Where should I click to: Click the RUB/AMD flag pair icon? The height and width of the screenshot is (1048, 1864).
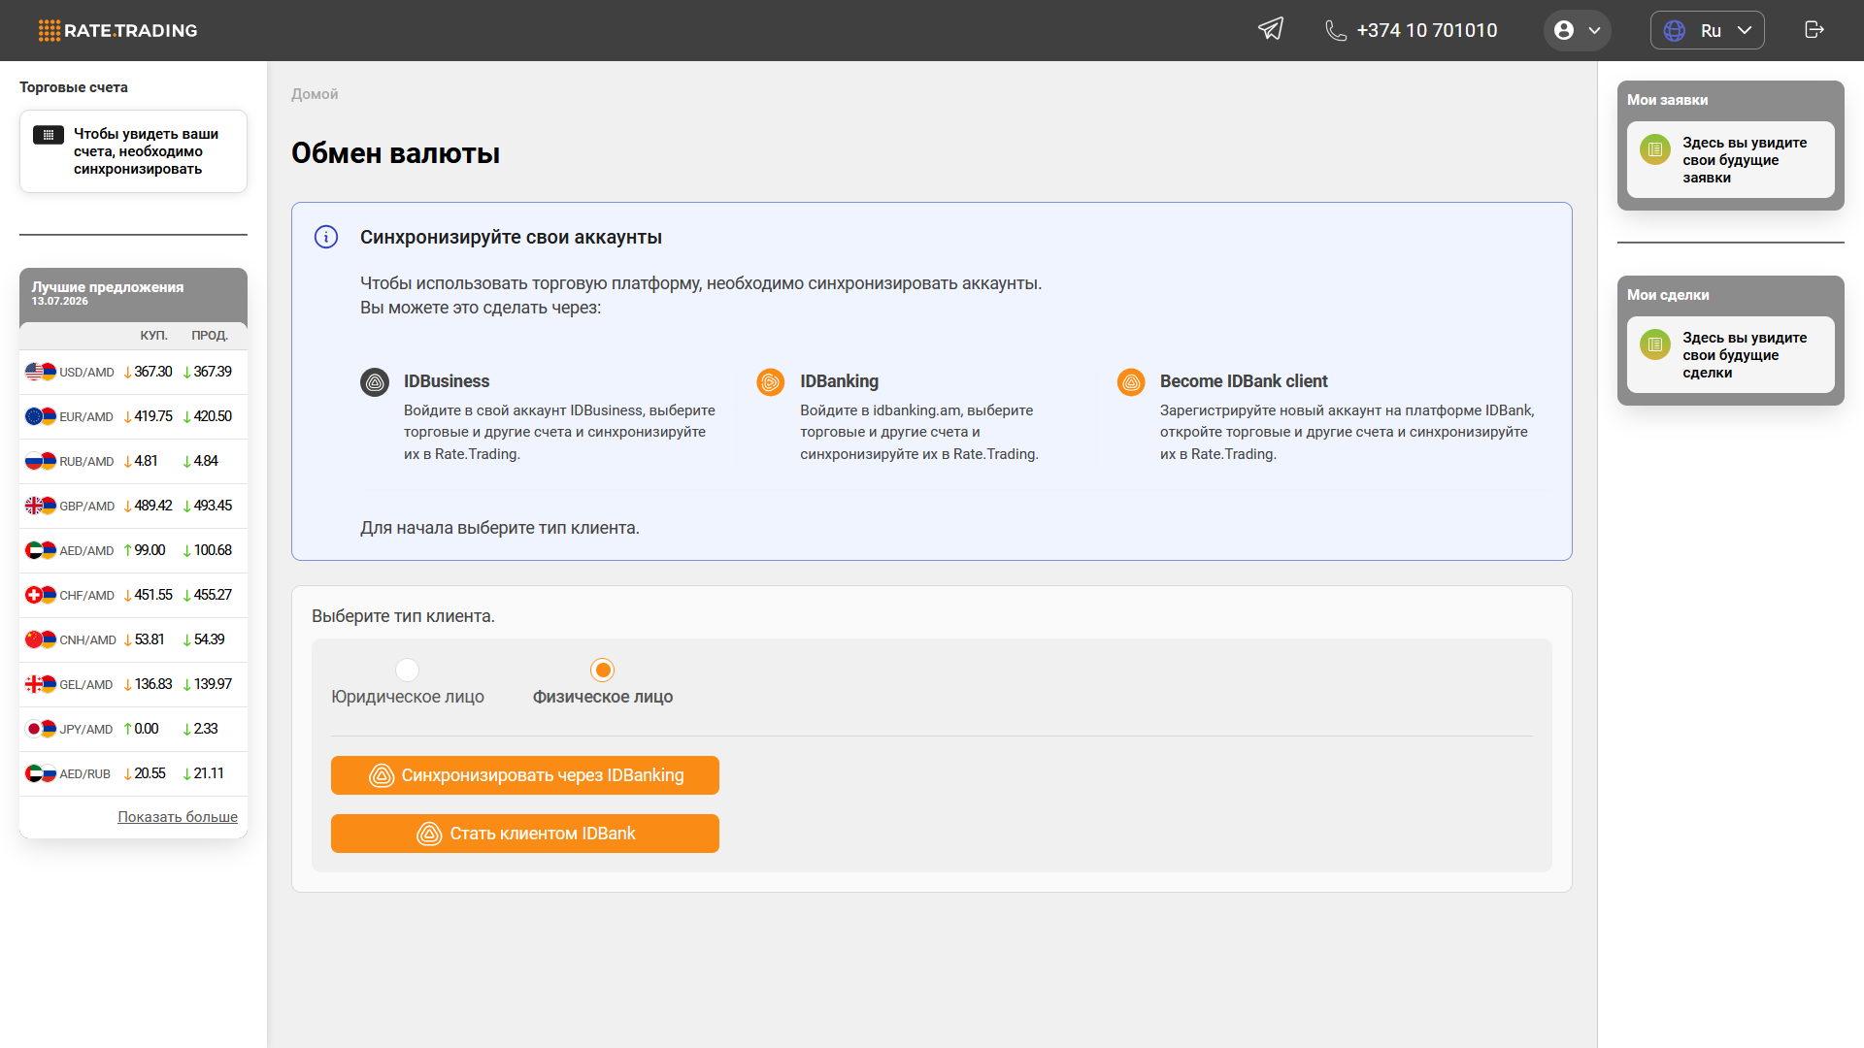click(41, 461)
